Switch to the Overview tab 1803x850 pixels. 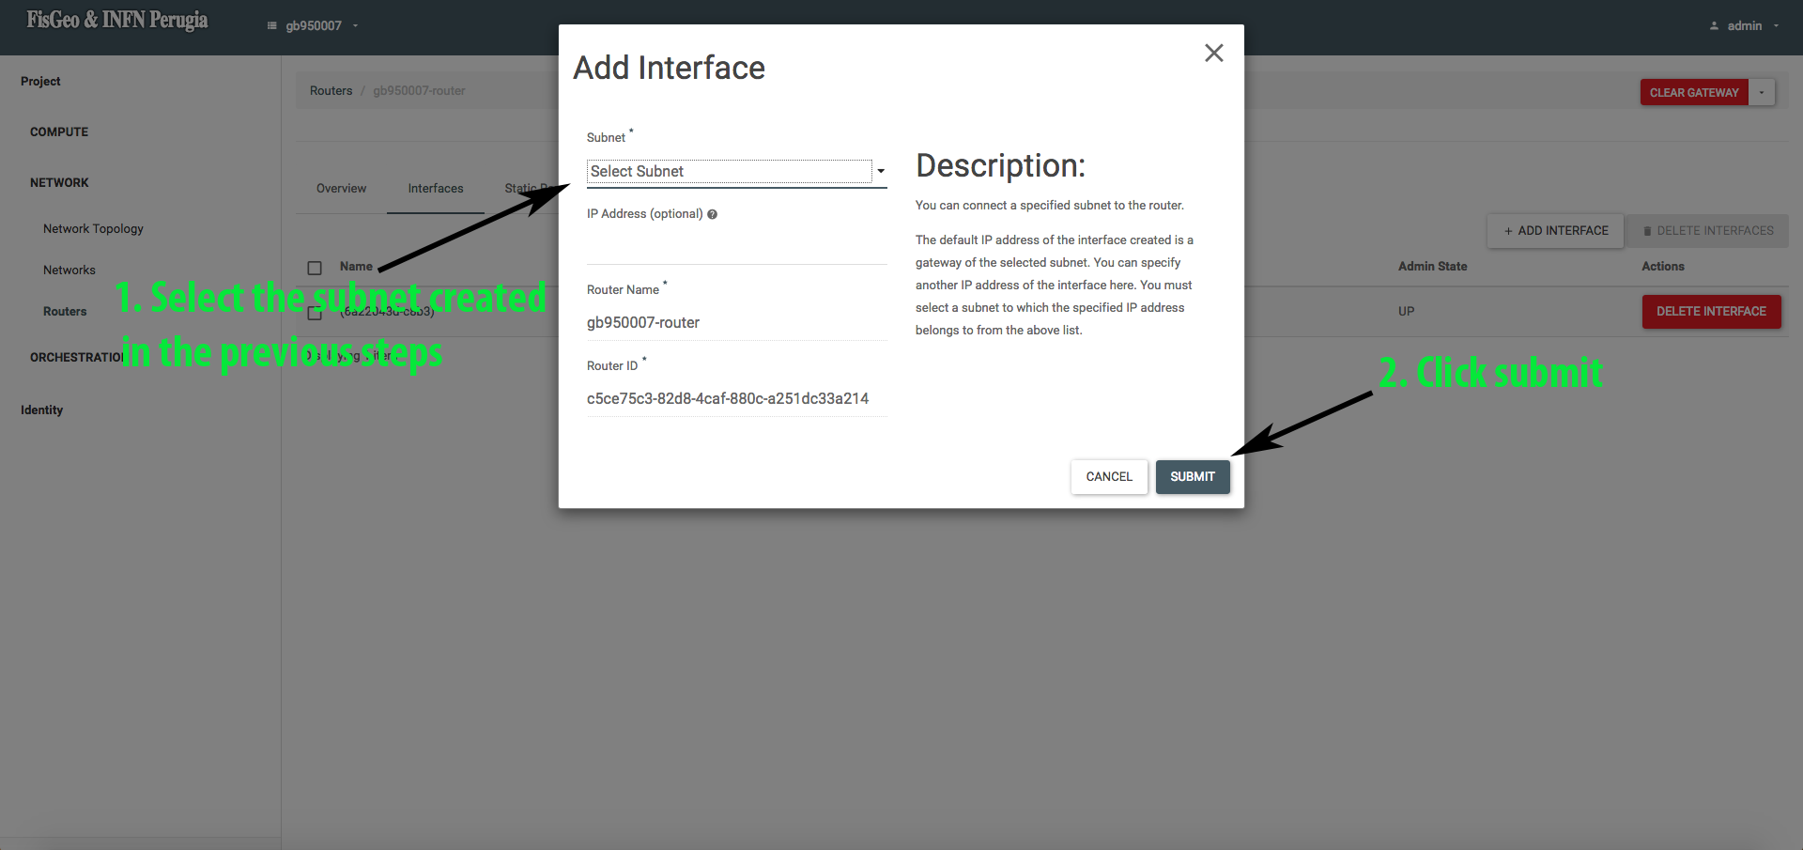[x=341, y=189]
